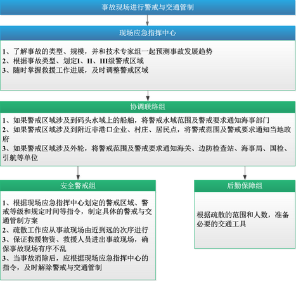Click arrow pointing down to 协调联络组
The width and height of the screenshot is (296, 281).
pos(148,96)
